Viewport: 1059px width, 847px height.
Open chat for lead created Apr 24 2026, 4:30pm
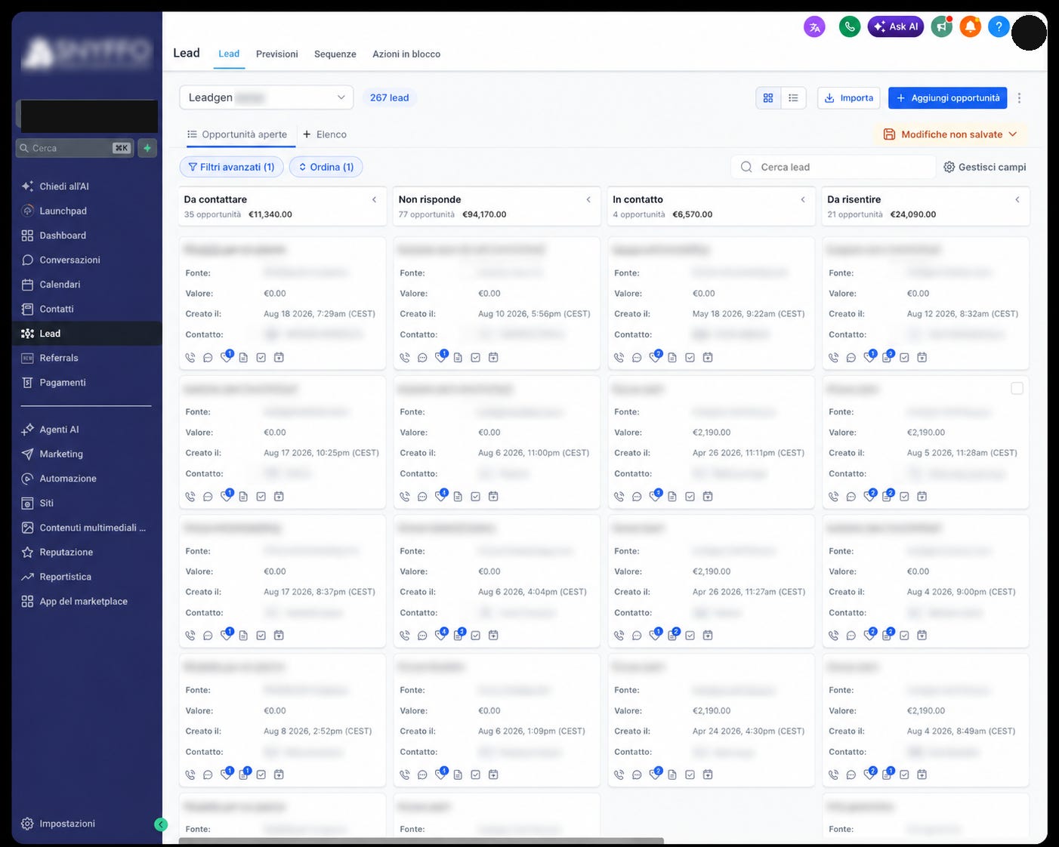pos(637,775)
